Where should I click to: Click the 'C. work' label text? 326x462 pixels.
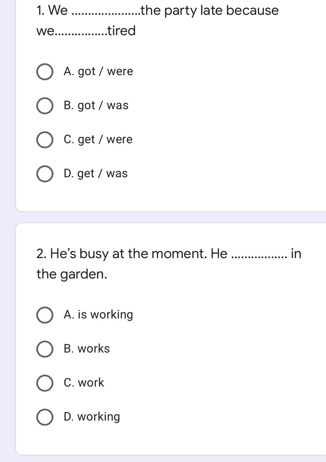(84, 382)
